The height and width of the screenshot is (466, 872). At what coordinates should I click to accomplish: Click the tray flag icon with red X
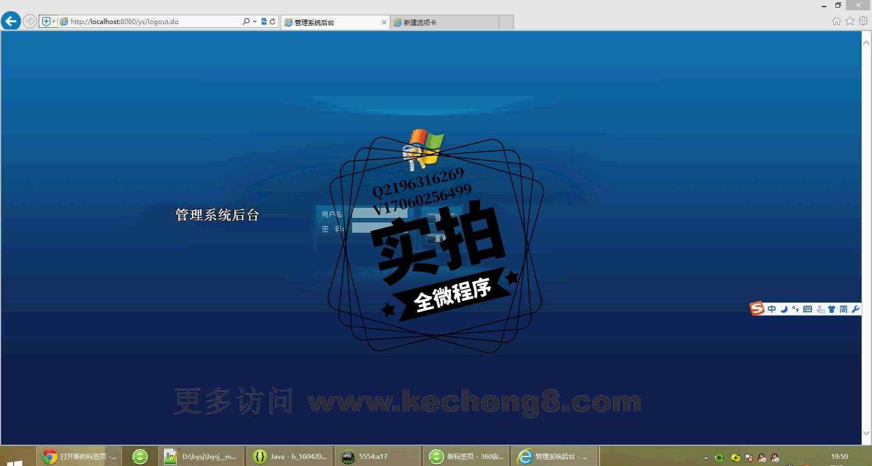tap(749, 457)
